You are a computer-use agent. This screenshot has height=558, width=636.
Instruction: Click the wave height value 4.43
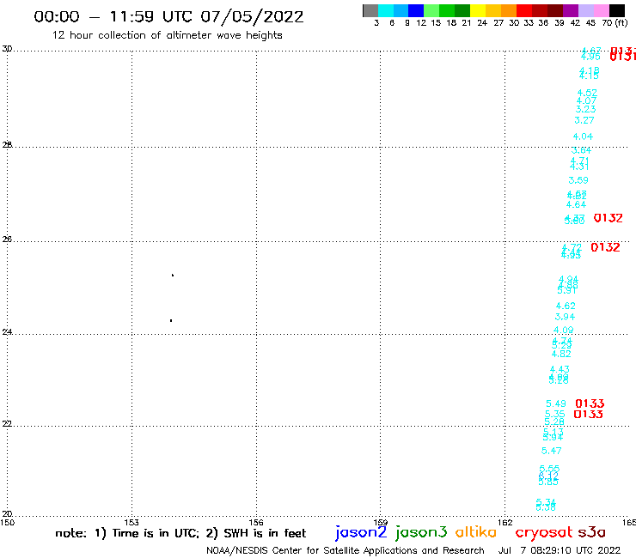tap(560, 370)
